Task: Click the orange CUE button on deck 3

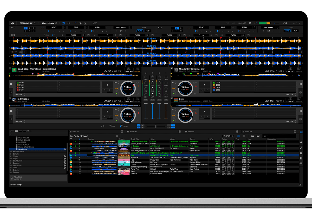Action: click(x=116, y=115)
